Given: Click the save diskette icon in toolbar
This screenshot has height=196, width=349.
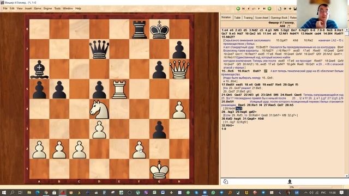Looking at the screenshot, I should pos(295,9).
